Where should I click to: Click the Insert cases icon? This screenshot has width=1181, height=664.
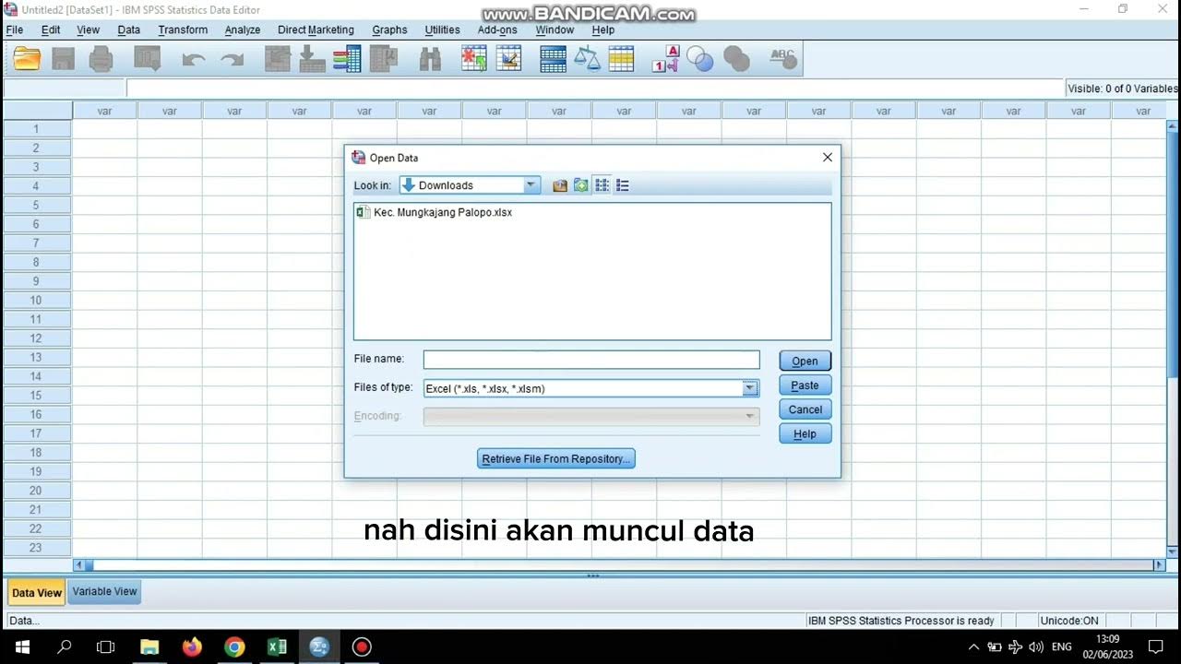[x=473, y=59]
